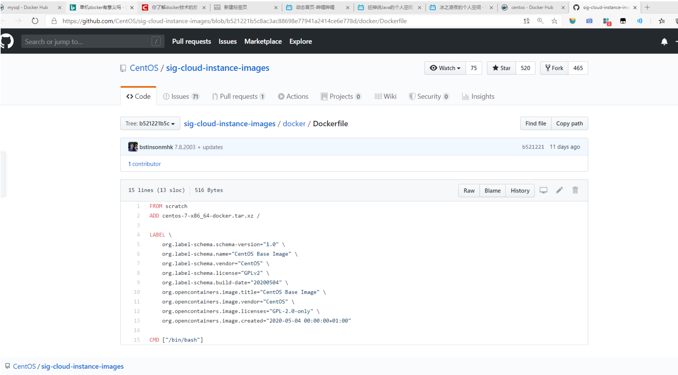Click the browser reload icon

tap(35, 21)
